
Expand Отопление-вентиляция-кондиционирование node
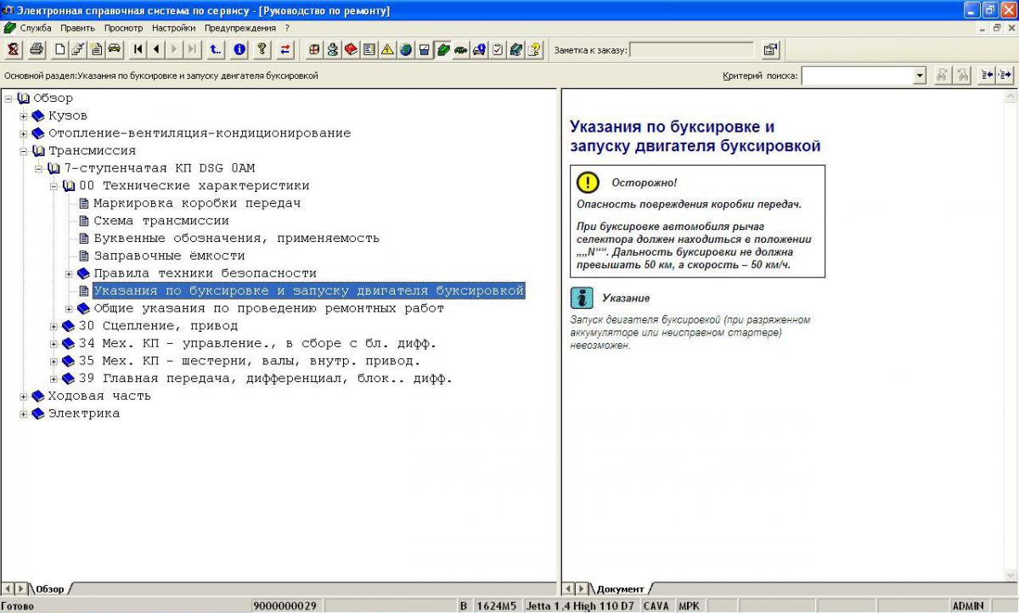(x=24, y=133)
